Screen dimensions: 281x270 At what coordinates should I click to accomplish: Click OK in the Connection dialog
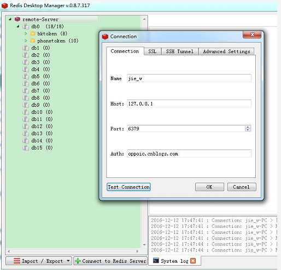pos(209,187)
